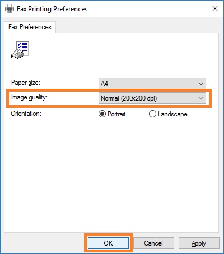Click the Paper size dropdown arrow
Viewport: 224px width, 254px height.
pos(201,83)
